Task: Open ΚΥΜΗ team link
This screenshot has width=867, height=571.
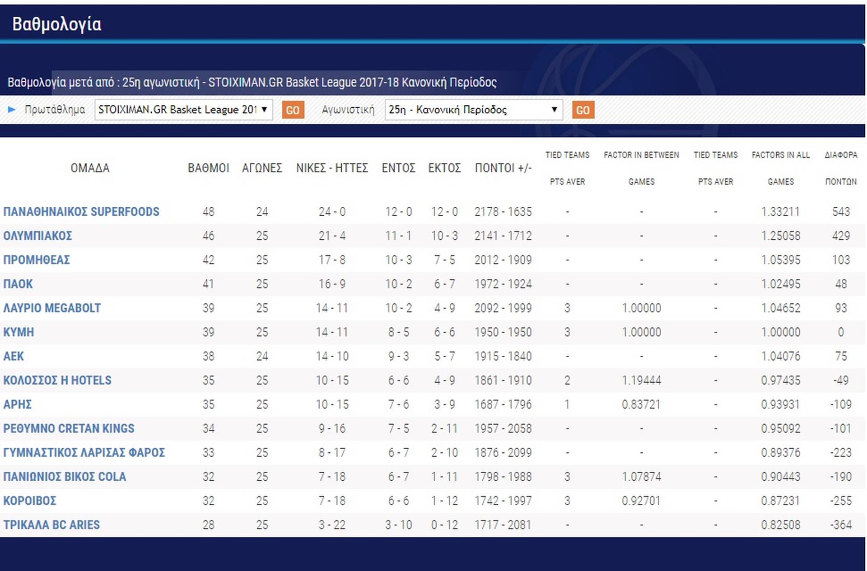Action: [19, 332]
